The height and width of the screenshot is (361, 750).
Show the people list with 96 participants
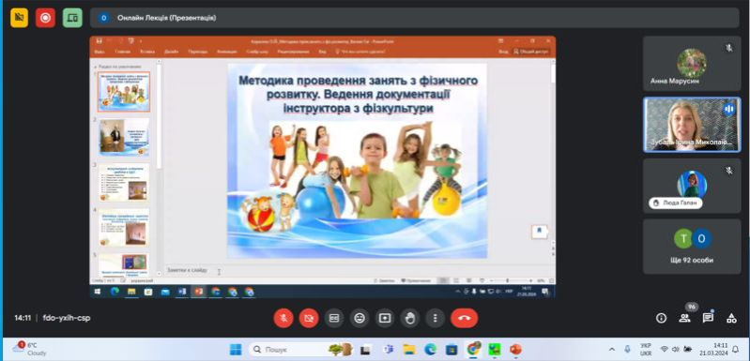pos(685,318)
